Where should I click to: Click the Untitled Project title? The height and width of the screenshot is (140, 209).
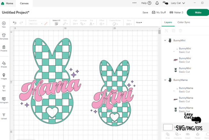15,12
